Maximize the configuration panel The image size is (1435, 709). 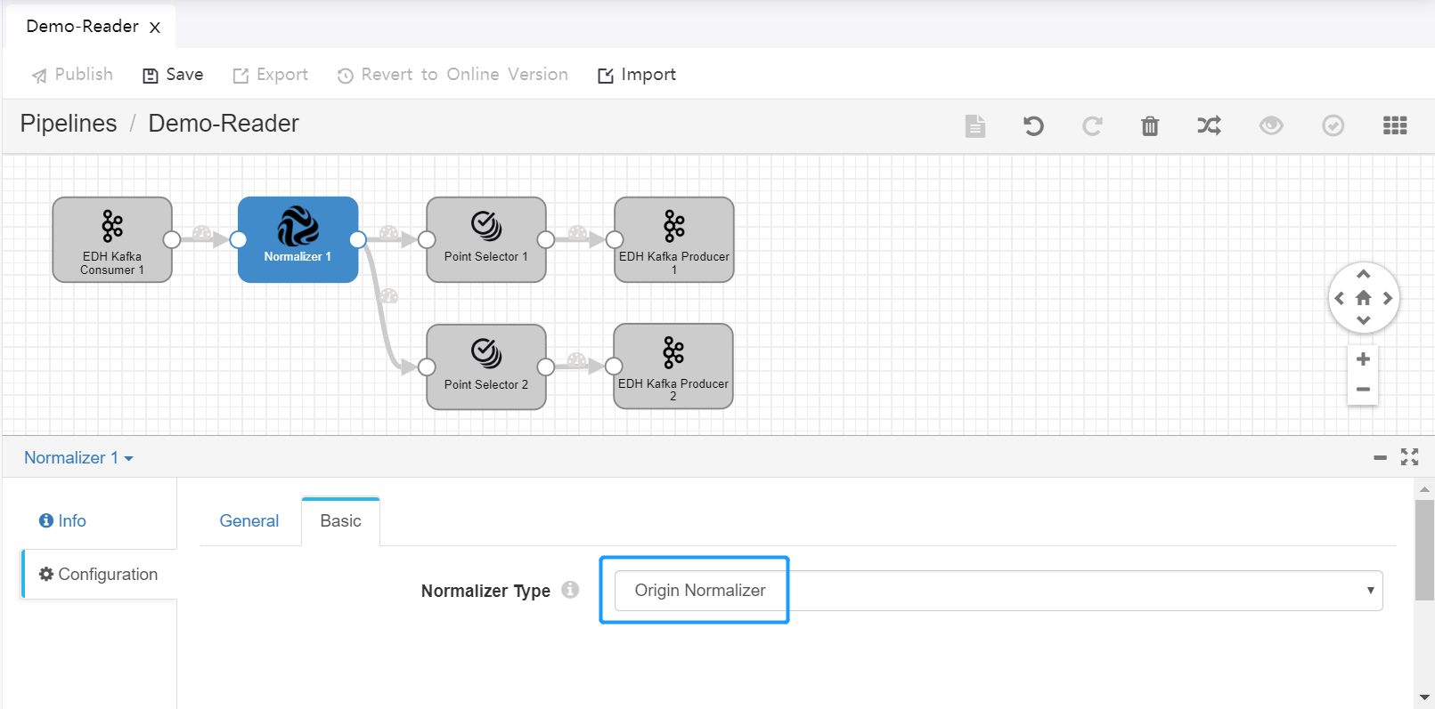[x=1409, y=457]
